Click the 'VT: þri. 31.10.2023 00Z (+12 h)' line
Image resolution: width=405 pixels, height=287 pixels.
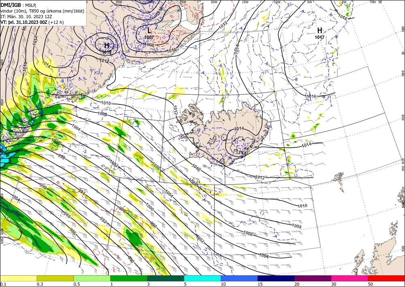coord(32,22)
